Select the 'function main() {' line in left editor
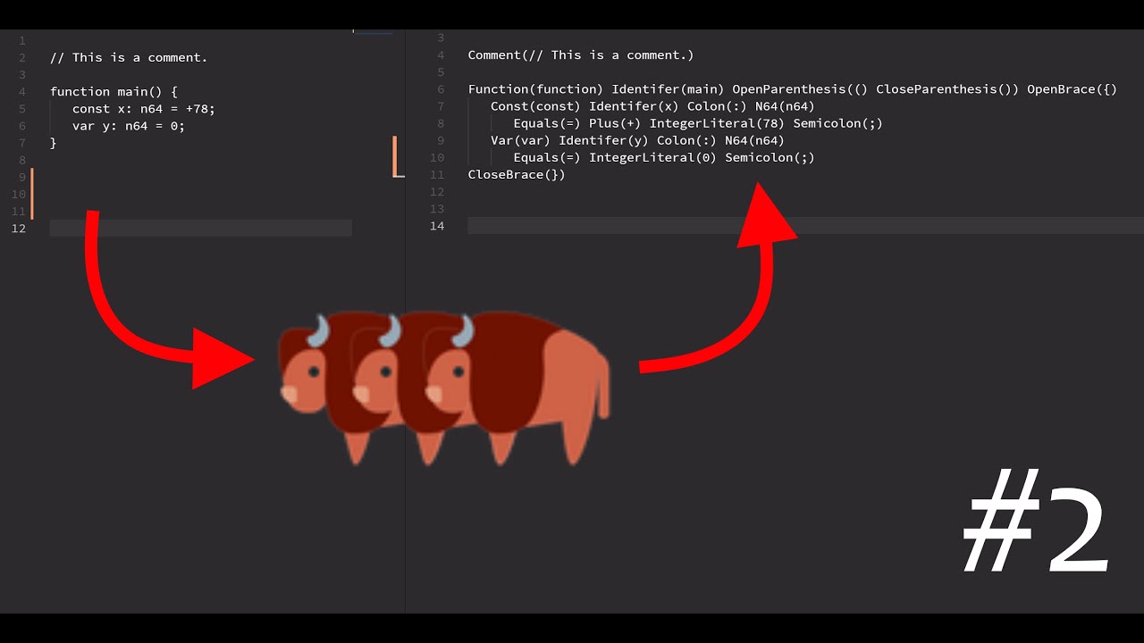The width and height of the screenshot is (1144, 643). point(114,92)
